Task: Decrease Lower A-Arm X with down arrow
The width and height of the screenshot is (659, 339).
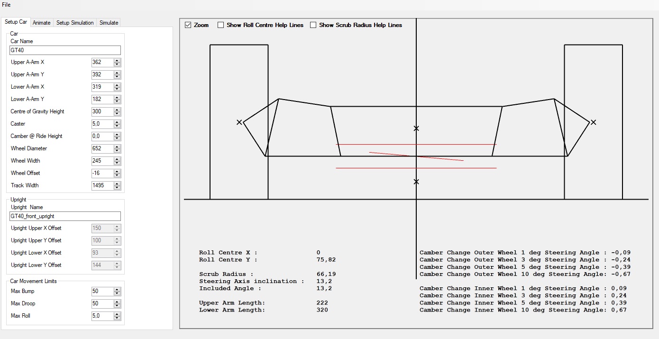Action: (x=117, y=89)
